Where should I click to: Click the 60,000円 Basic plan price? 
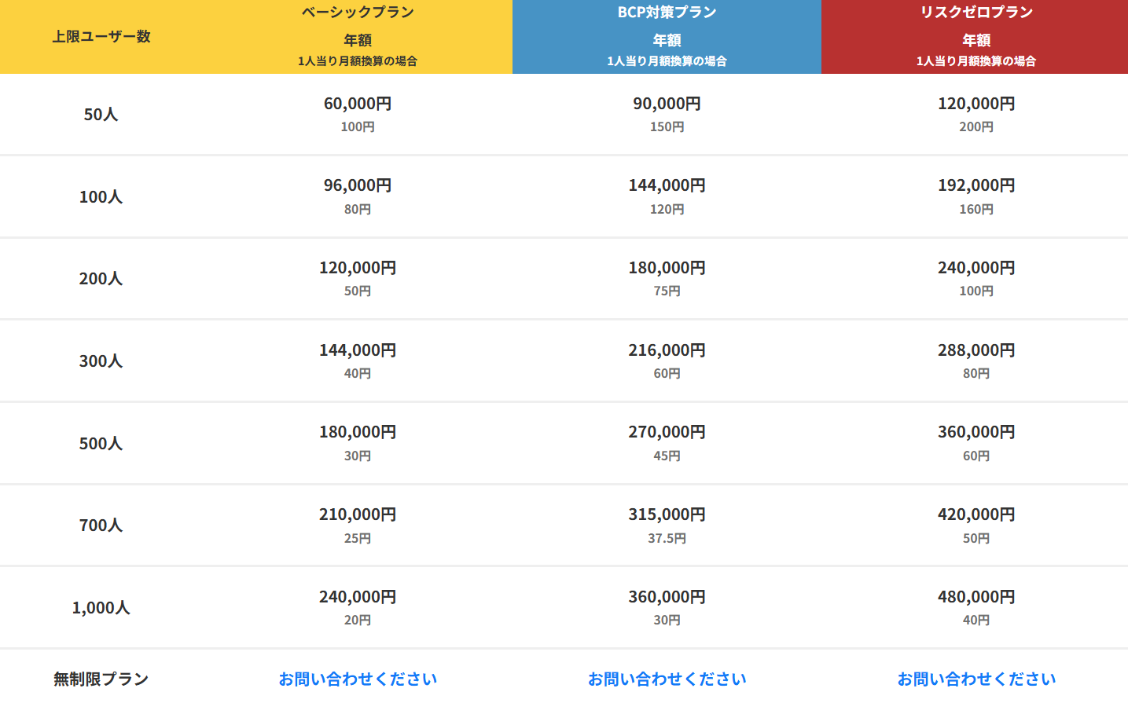pyautogui.click(x=358, y=104)
